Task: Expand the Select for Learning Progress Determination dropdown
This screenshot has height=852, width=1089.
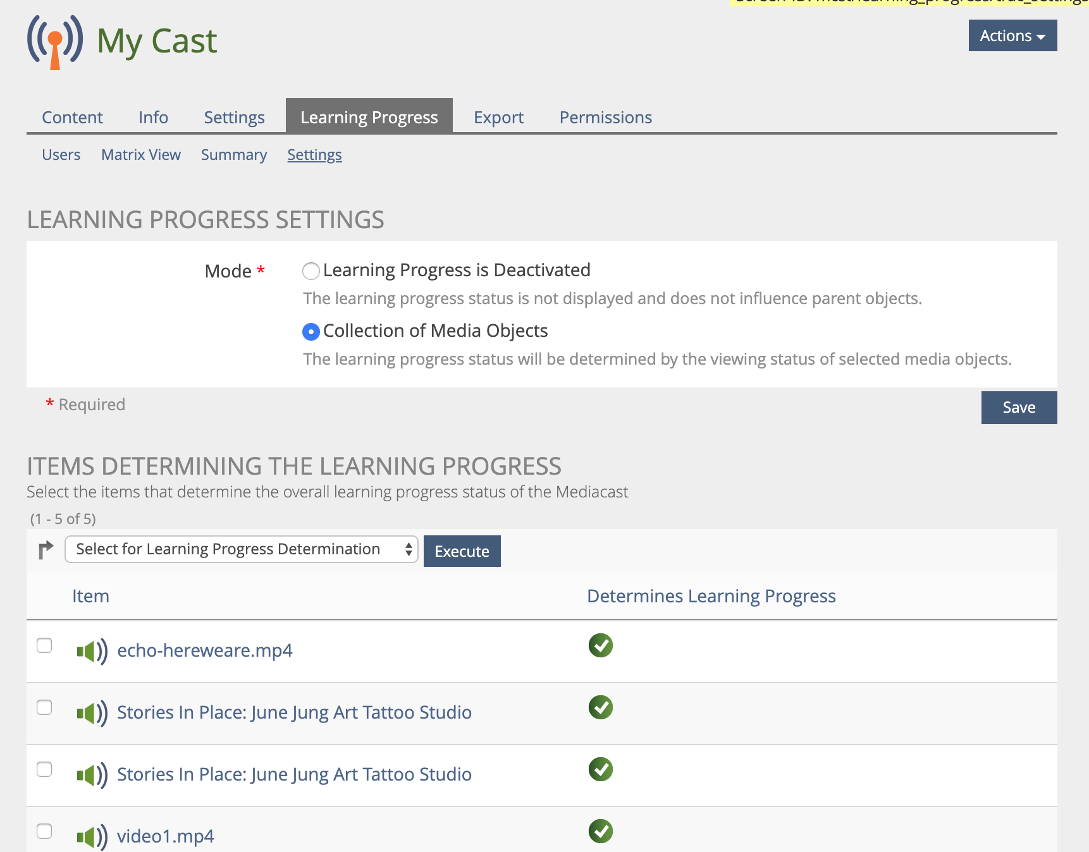Action: coord(241,549)
